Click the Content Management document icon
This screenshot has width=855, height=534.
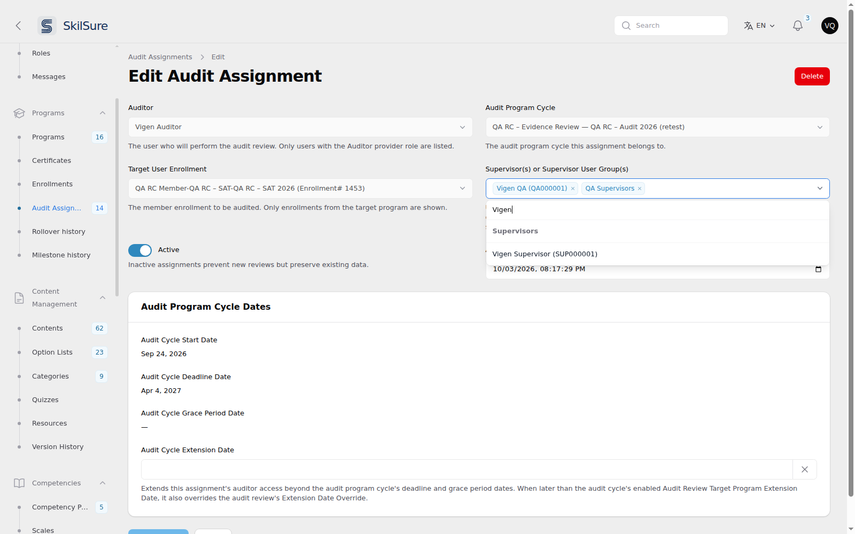tap(19, 298)
